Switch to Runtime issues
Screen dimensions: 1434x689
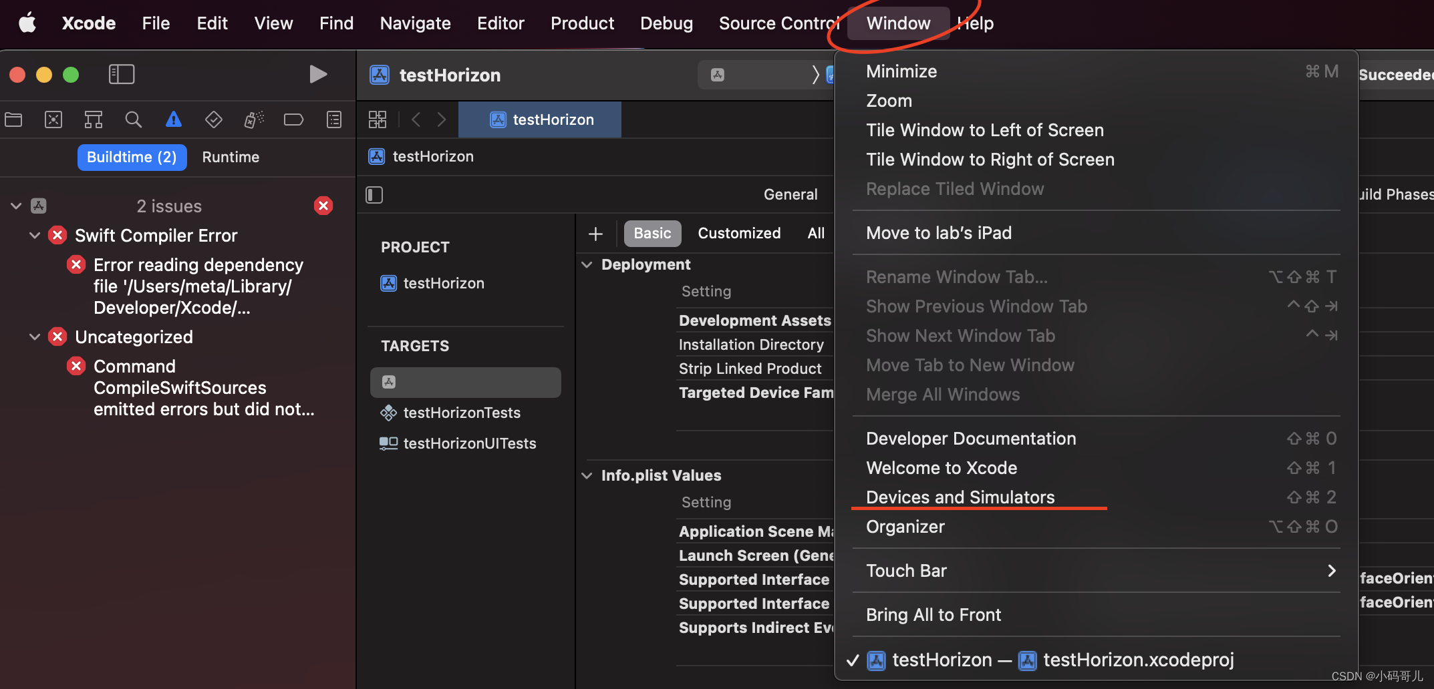pos(231,157)
